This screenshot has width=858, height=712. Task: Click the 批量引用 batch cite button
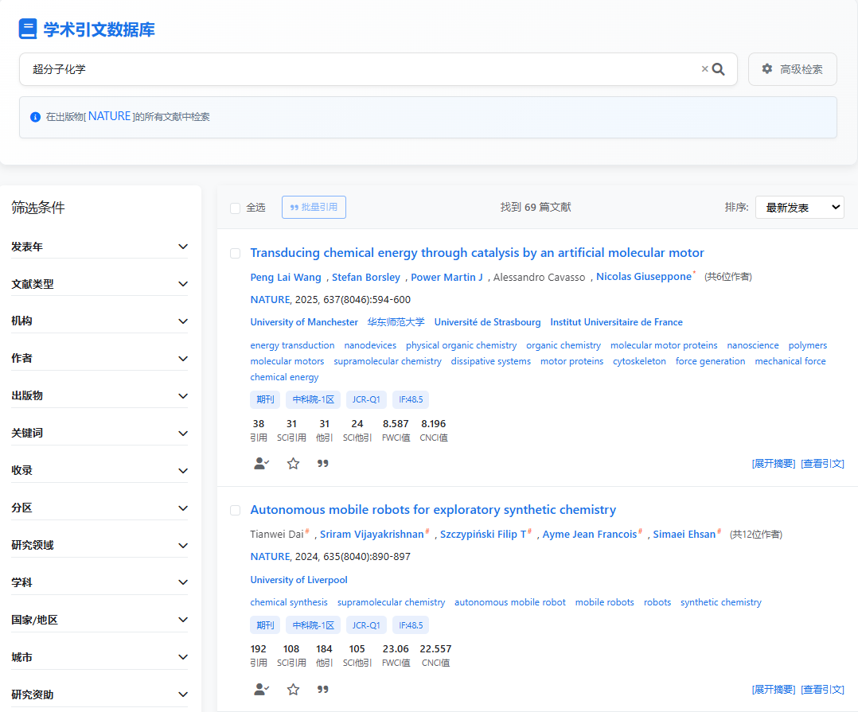click(314, 208)
